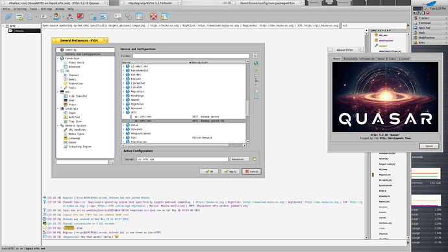Viewport: 448px width, 252px height.
Task: Click the active Server name field
Action: point(182,159)
